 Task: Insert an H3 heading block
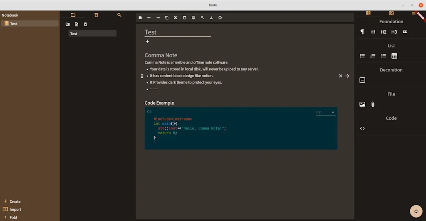click(x=394, y=32)
